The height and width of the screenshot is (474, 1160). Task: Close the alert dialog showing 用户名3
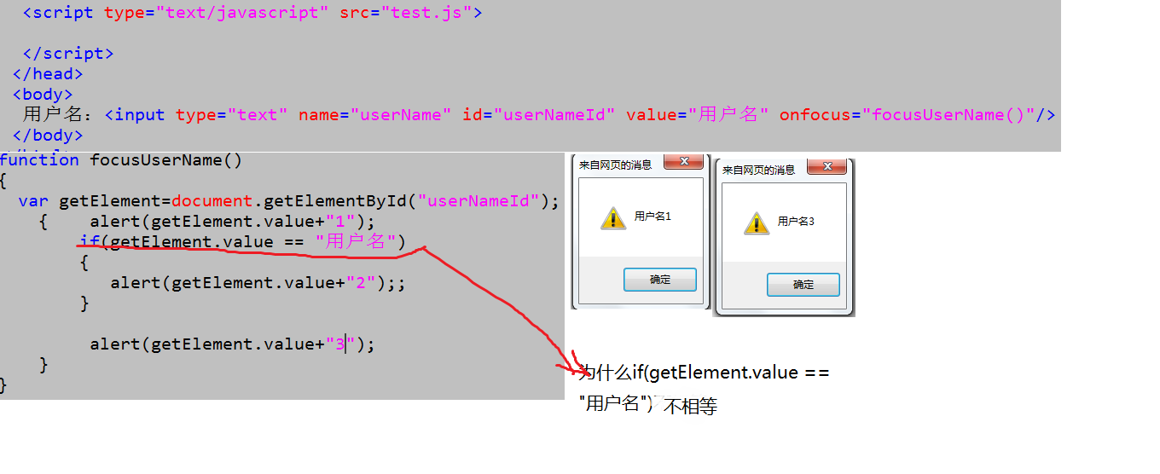tap(826, 166)
